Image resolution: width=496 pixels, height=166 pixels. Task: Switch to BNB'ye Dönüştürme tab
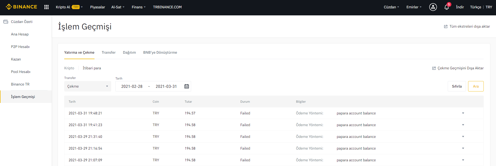coord(160,52)
